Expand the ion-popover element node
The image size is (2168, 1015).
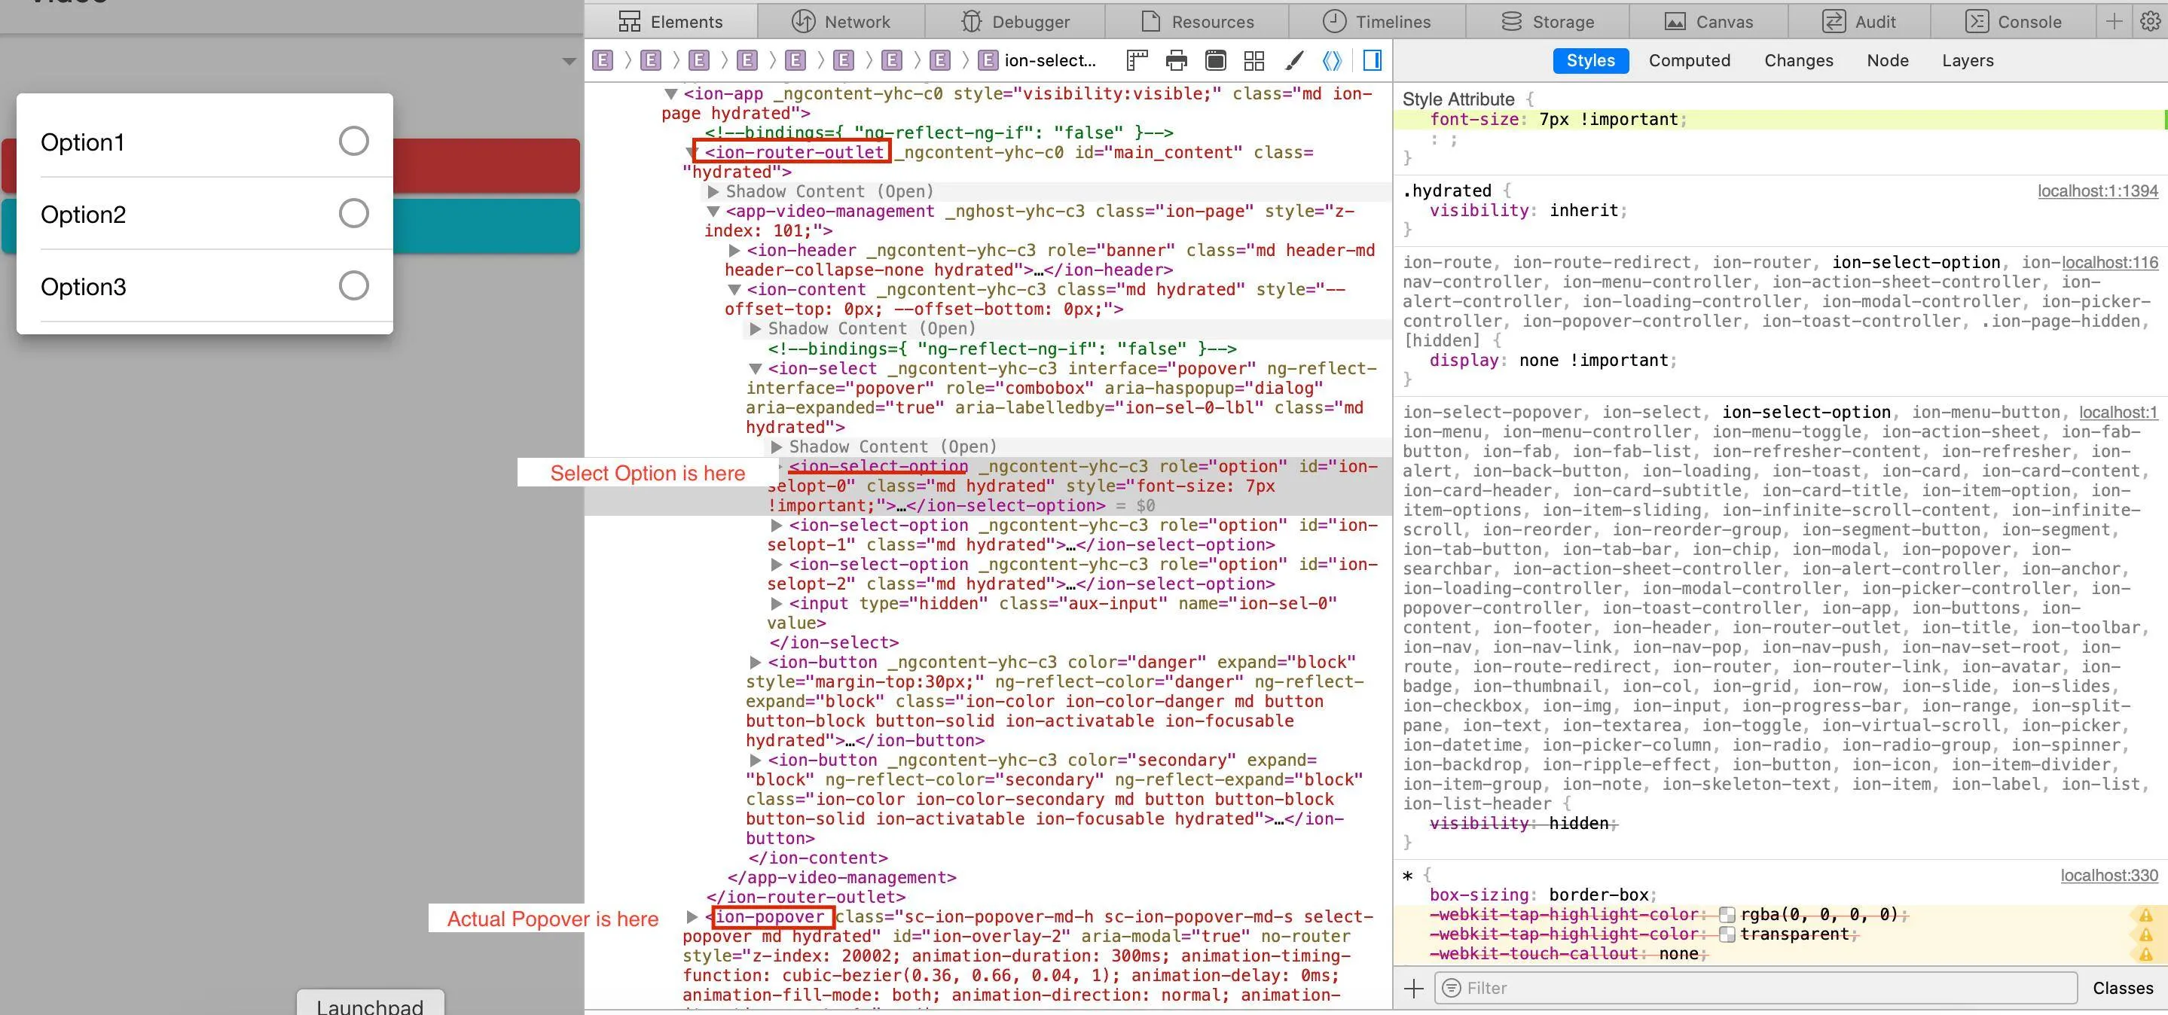692,916
